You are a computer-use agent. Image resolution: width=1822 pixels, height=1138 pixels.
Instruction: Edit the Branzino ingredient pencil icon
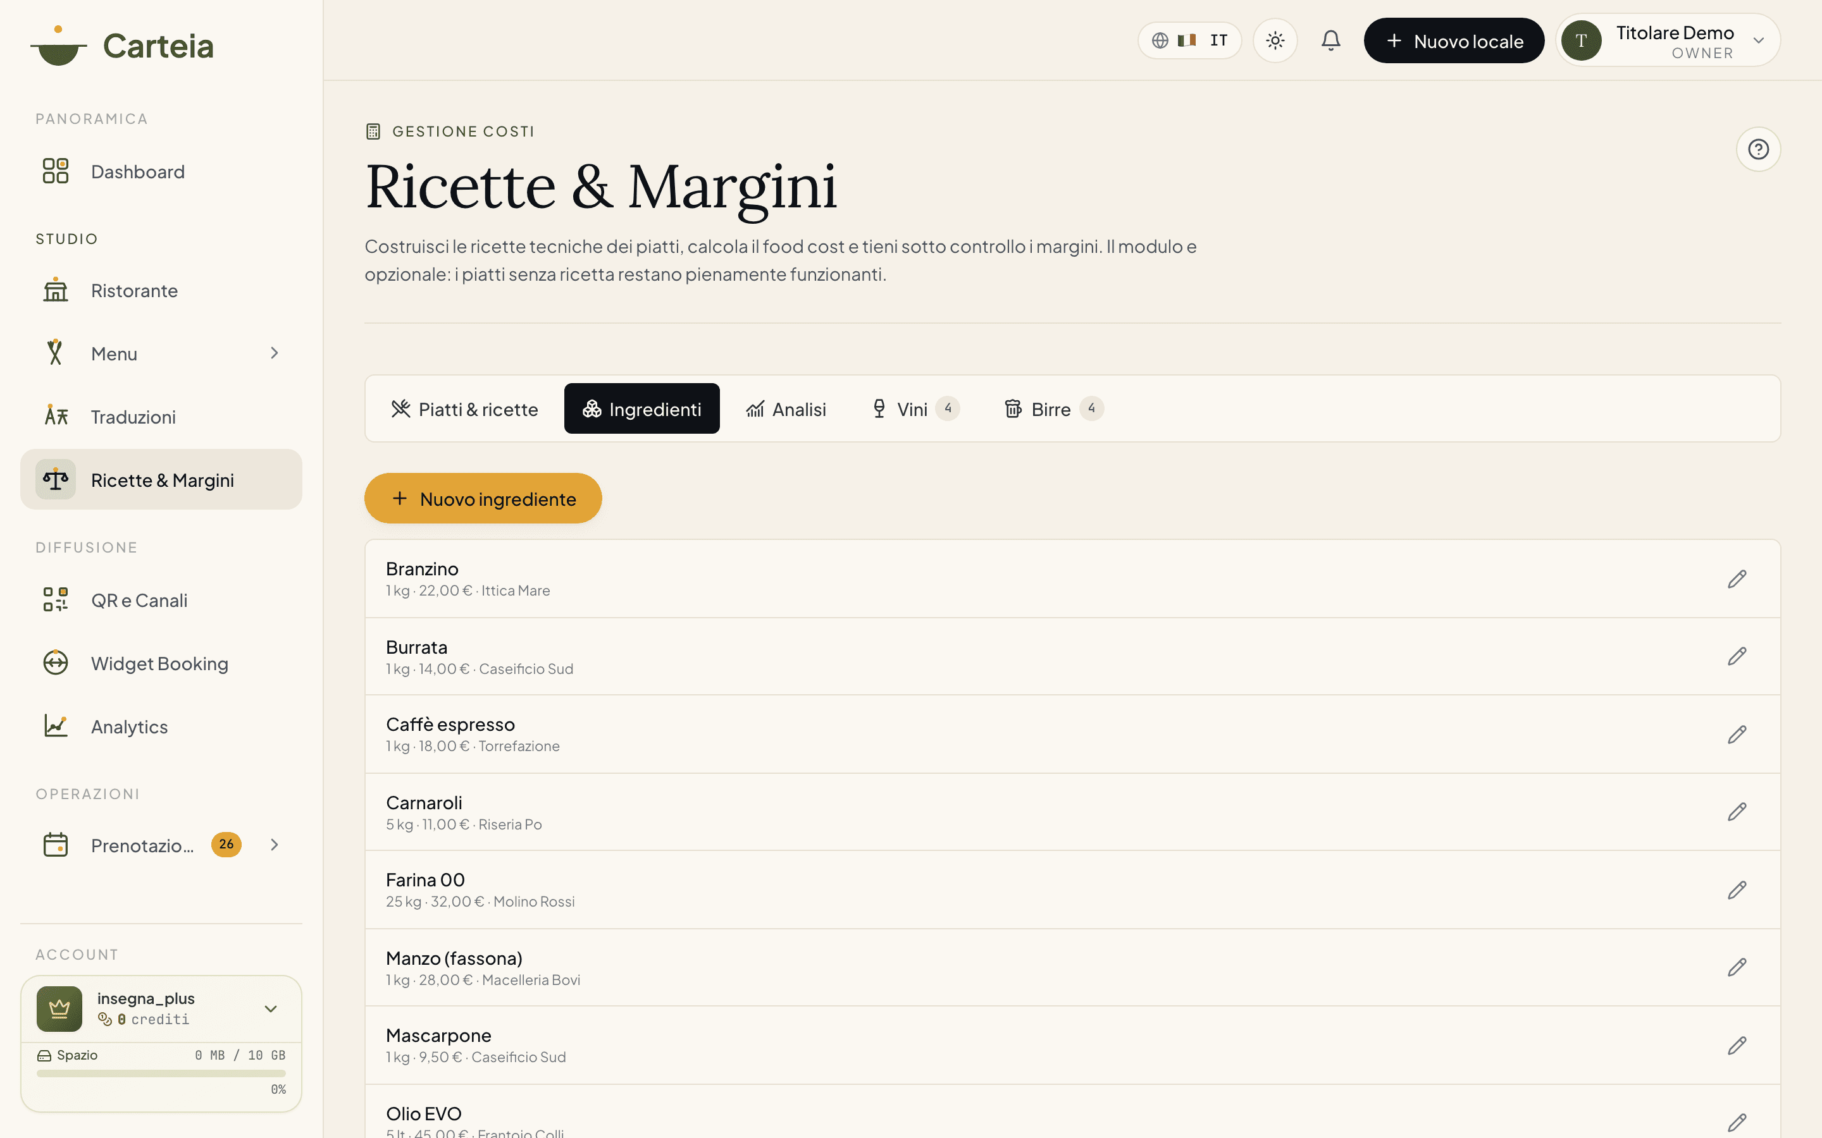click(x=1736, y=578)
